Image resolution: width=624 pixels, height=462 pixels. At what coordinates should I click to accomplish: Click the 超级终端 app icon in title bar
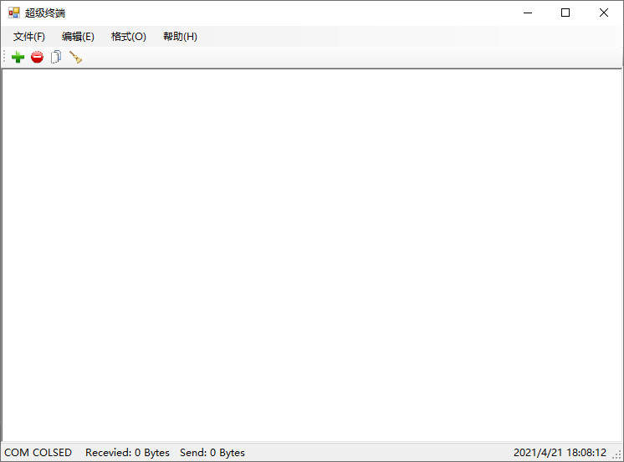[13, 13]
